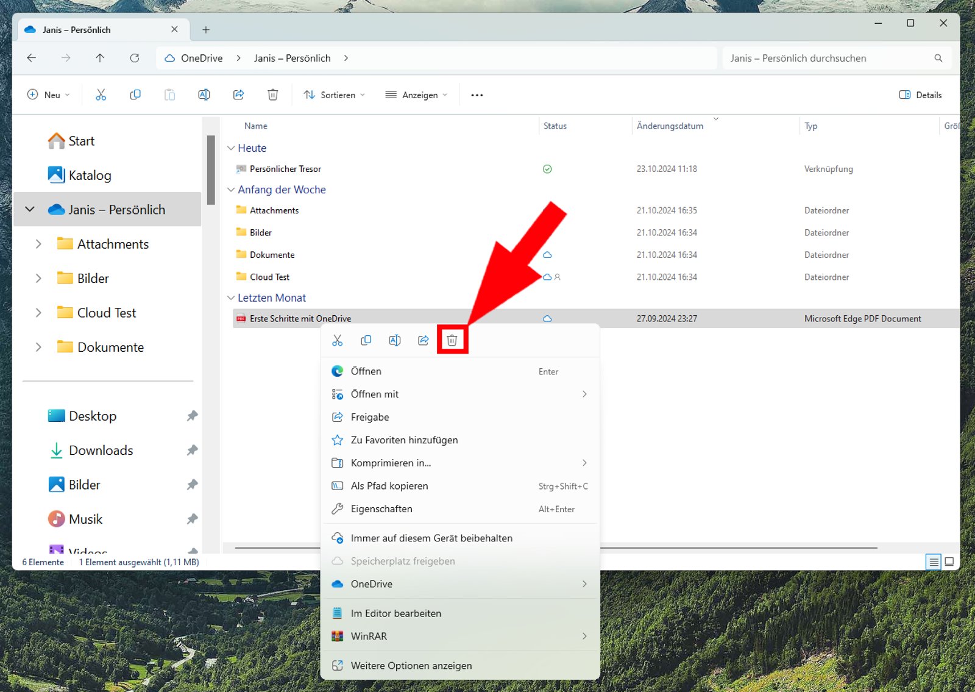Unpin Downloads from the quick access list

pos(192,450)
